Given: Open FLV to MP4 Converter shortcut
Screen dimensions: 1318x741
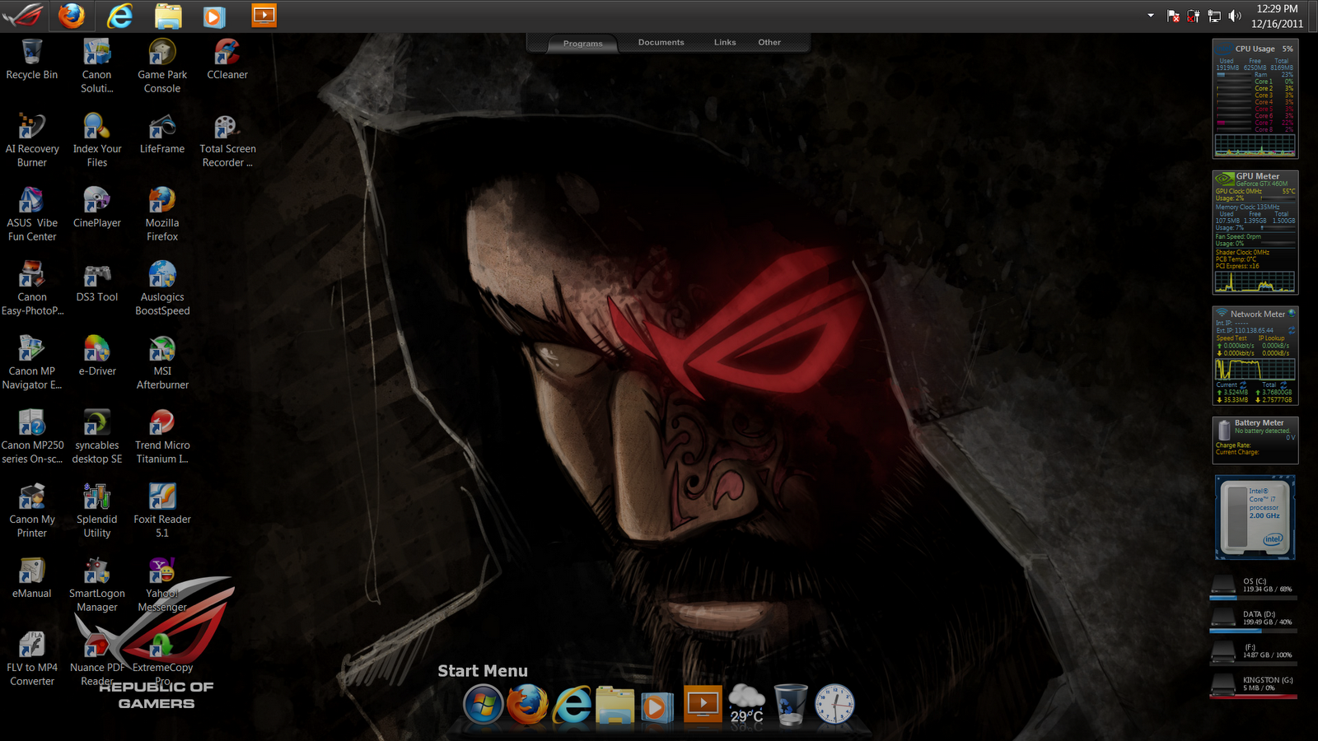Looking at the screenshot, I should coord(32,659).
